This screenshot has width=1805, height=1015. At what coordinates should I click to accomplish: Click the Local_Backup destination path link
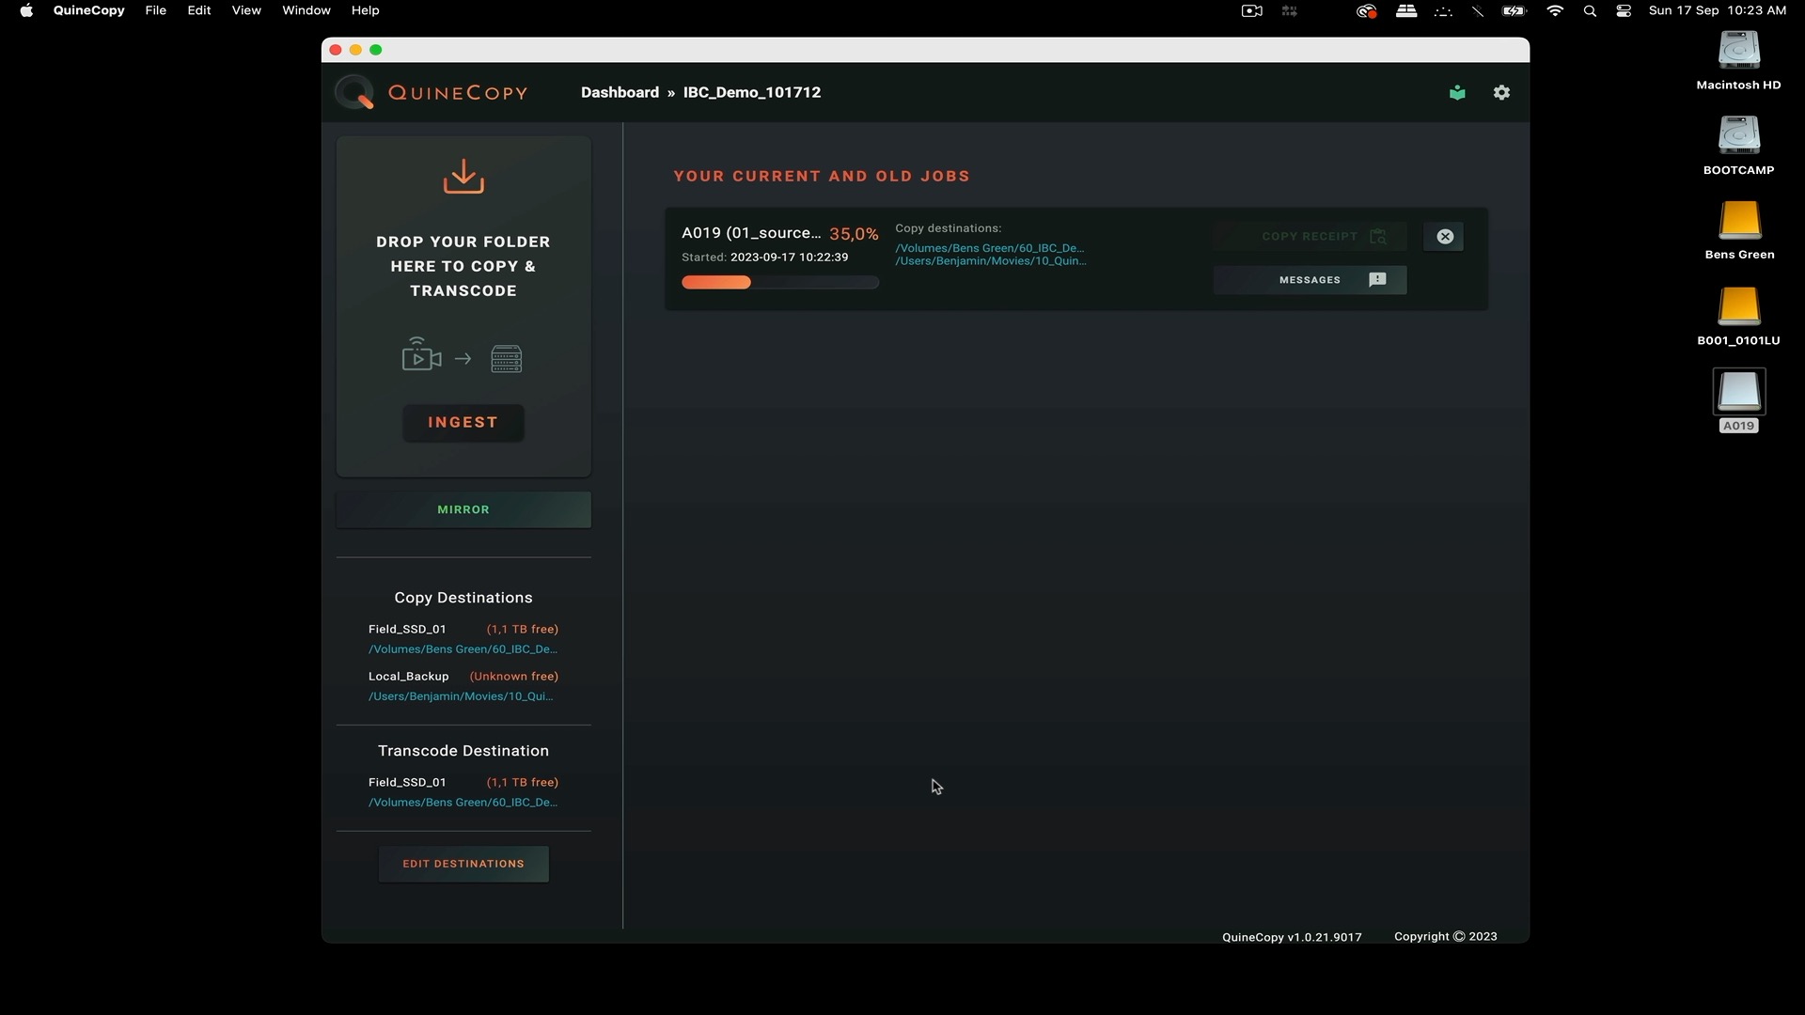point(461,696)
